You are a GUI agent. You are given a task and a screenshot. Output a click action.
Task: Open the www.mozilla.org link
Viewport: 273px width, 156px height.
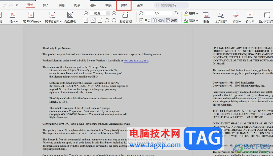click(x=136, y=61)
